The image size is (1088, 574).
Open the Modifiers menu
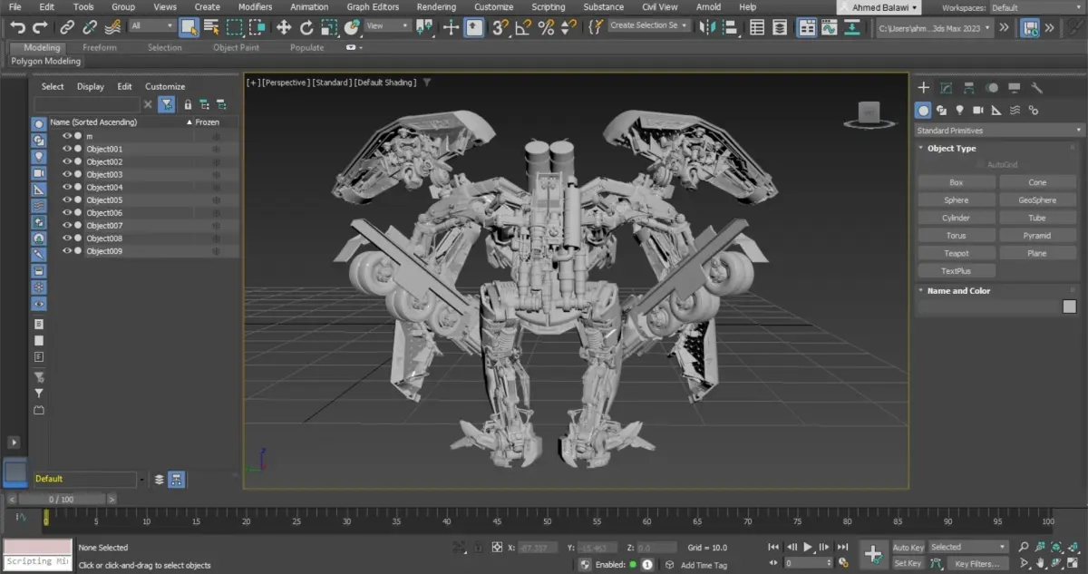pyautogui.click(x=255, y=6)
